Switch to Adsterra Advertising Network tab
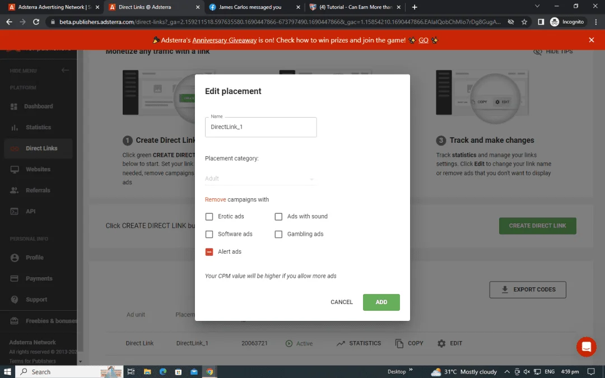Viewport: 605px width, 378px height. [54, 7]
